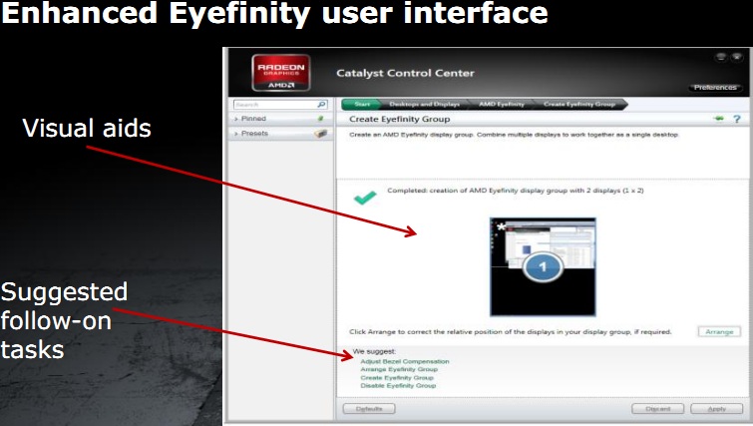The width and height of the screenshot is (753, 426).
Task: Click the 'Completed: creation of AMD Eyefinity' message
Action: tap(516, 191)
